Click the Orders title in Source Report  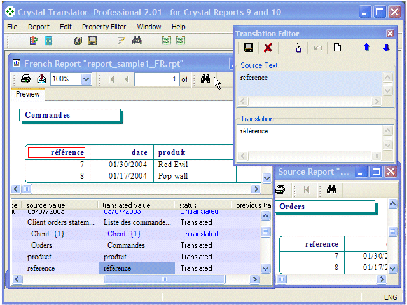(292, 207)
